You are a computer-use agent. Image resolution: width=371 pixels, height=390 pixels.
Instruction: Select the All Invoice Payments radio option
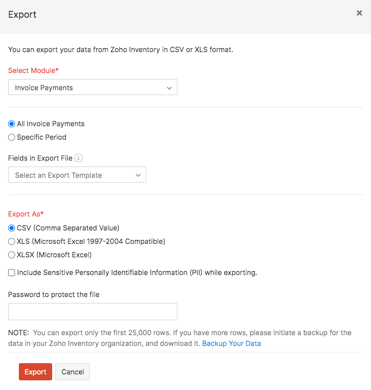click(12, 124)
